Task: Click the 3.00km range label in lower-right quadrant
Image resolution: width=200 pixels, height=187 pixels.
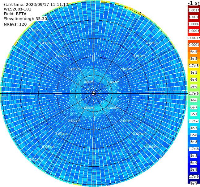Action: tap(139, 134)
